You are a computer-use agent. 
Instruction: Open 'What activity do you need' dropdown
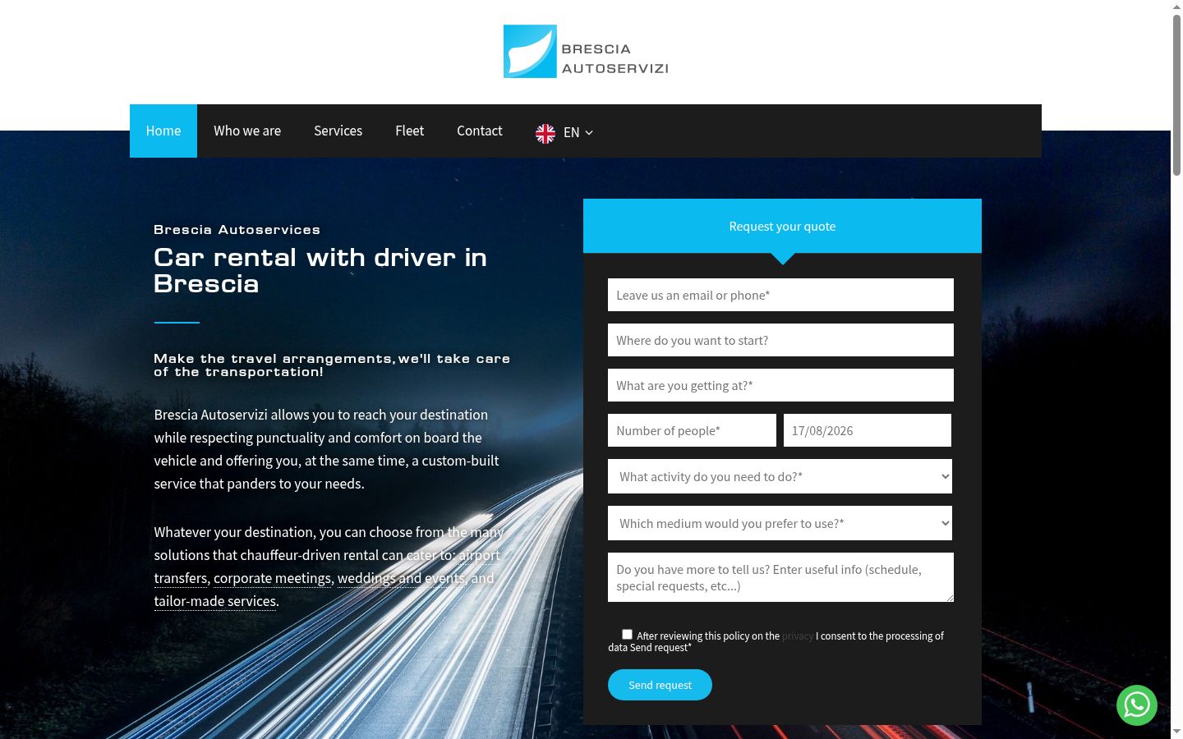[x=780, y=476]
